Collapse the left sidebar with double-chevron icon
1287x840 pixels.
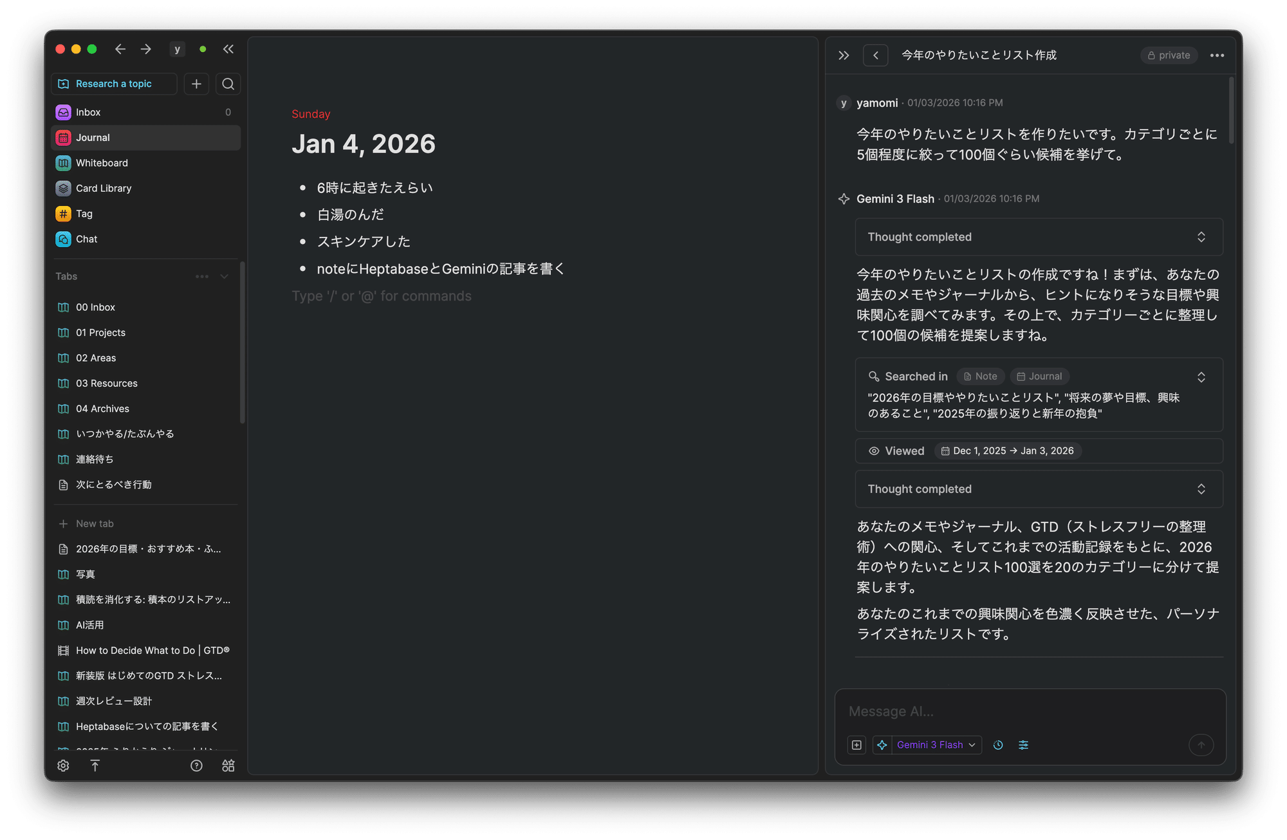[228, 48]
